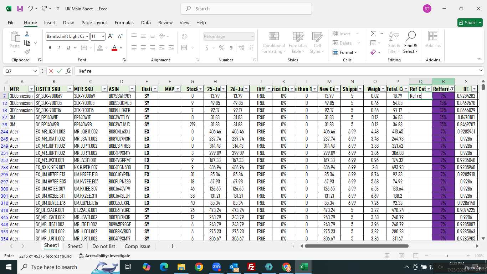
Task: Toggle Align Right
Action: 153,48
